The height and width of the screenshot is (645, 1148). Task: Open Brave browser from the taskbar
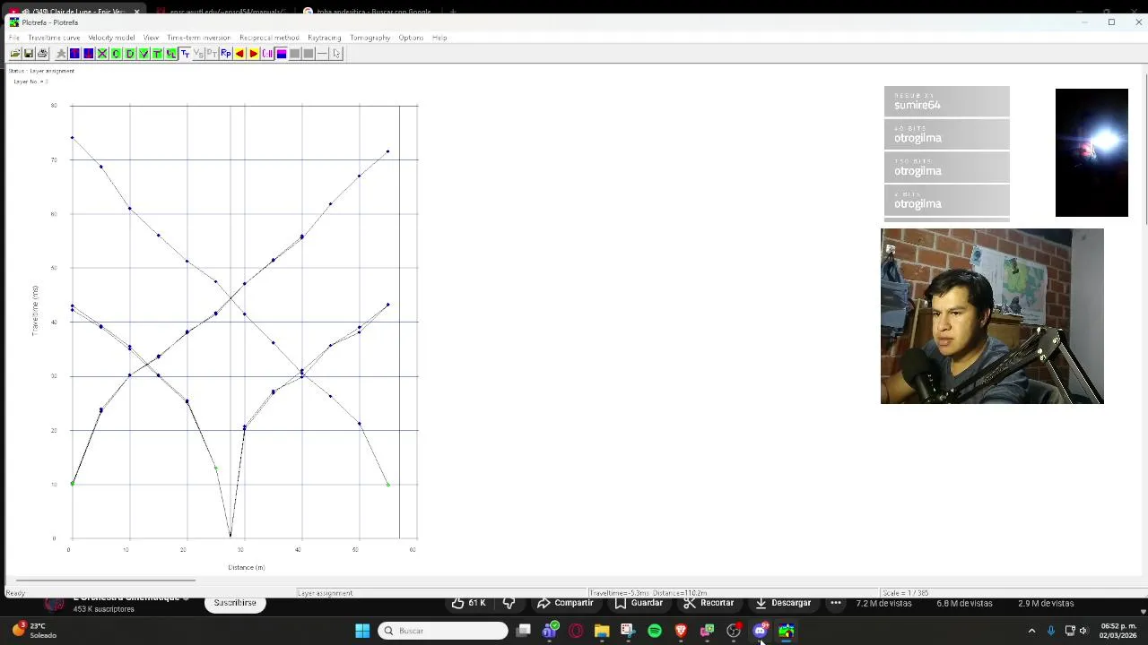[681, 631]
